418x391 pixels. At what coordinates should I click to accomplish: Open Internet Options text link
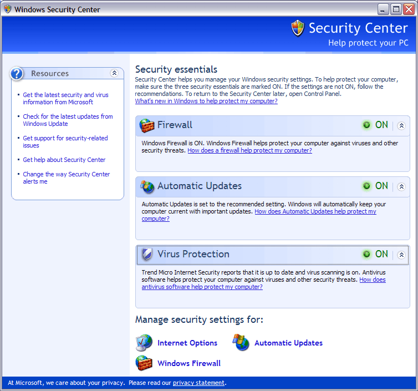point(187,343)
